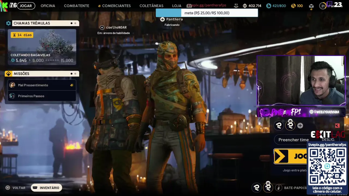Click the 15.000 final goal value

[x=67, y=60]
